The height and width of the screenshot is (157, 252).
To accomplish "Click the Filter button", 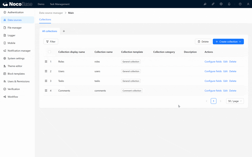I will click(x=51, y=41).
